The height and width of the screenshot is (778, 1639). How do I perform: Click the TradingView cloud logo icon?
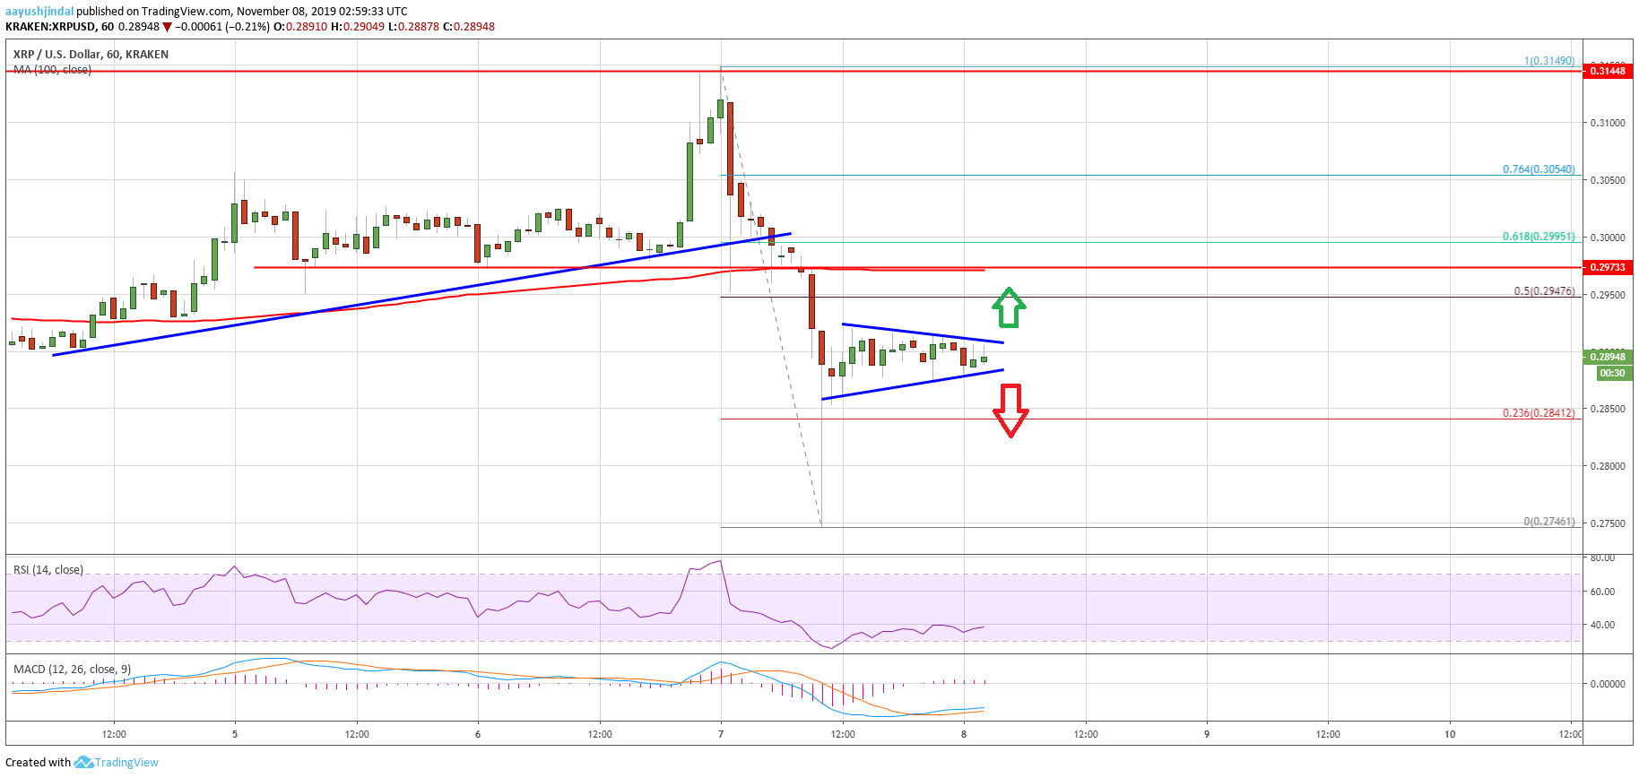pyautogui.click(x=83, y=762)
